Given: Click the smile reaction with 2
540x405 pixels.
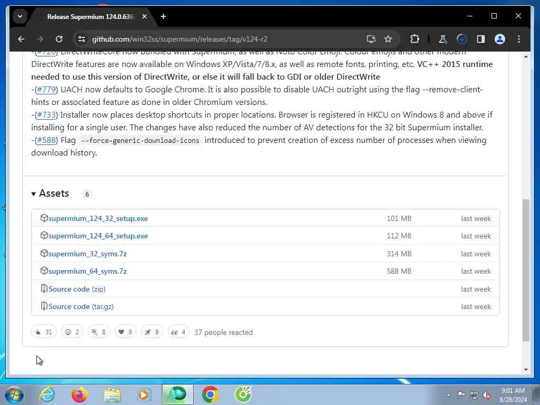Looking at the screenshot, I should tap(72, 332).
